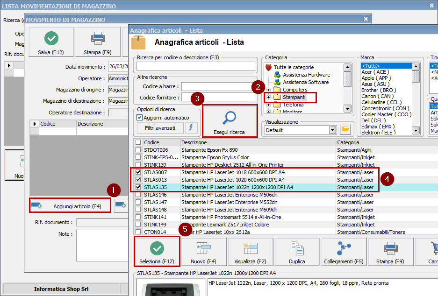Check the STINK141 row checkbox
The height and width of the screenshot is (296, 438).
[x=138, y=217]
